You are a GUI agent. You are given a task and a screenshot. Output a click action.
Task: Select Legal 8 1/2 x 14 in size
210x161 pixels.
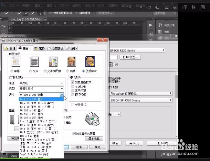[x=41, y=154]
